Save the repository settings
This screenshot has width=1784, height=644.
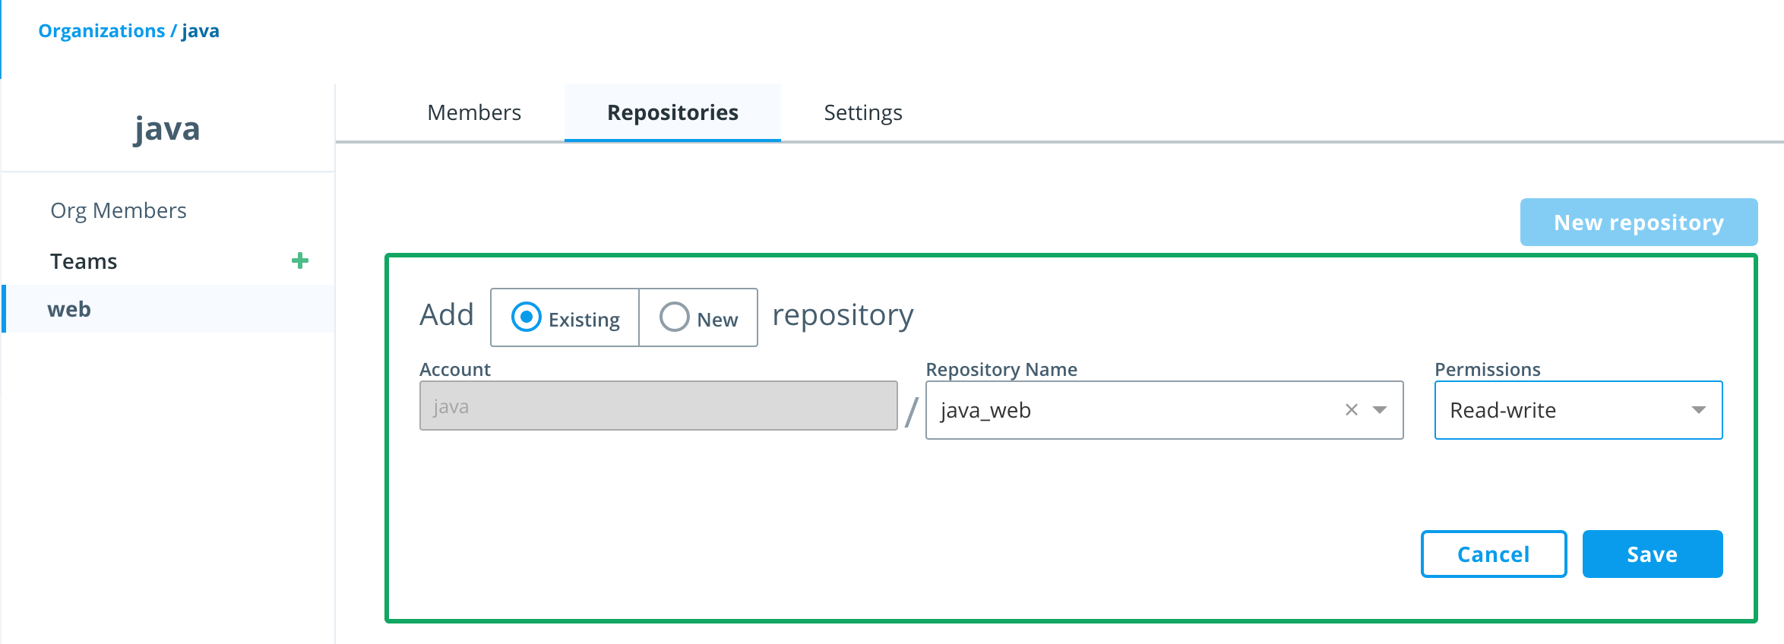click(x=1653, y=554)
